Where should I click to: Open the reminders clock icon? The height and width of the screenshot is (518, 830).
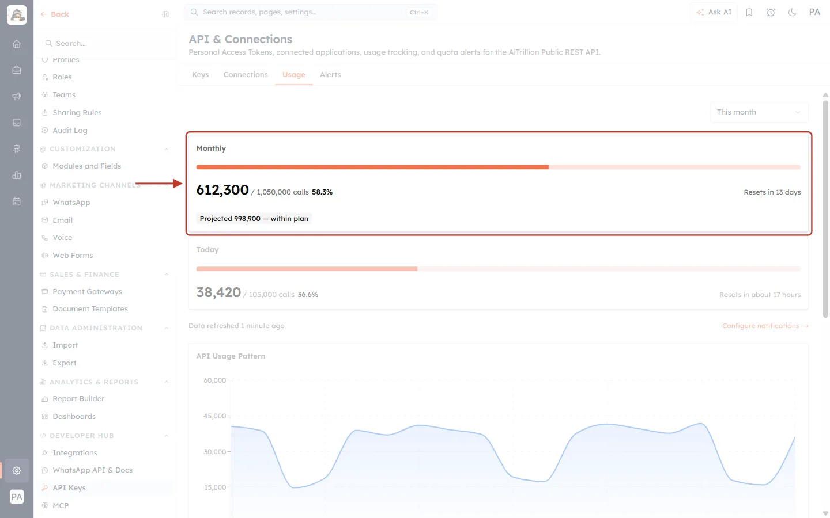pos(771,12)
